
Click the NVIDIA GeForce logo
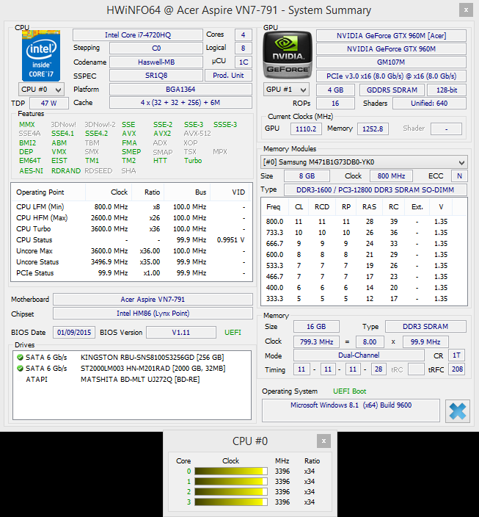click(x=288, y=55)
